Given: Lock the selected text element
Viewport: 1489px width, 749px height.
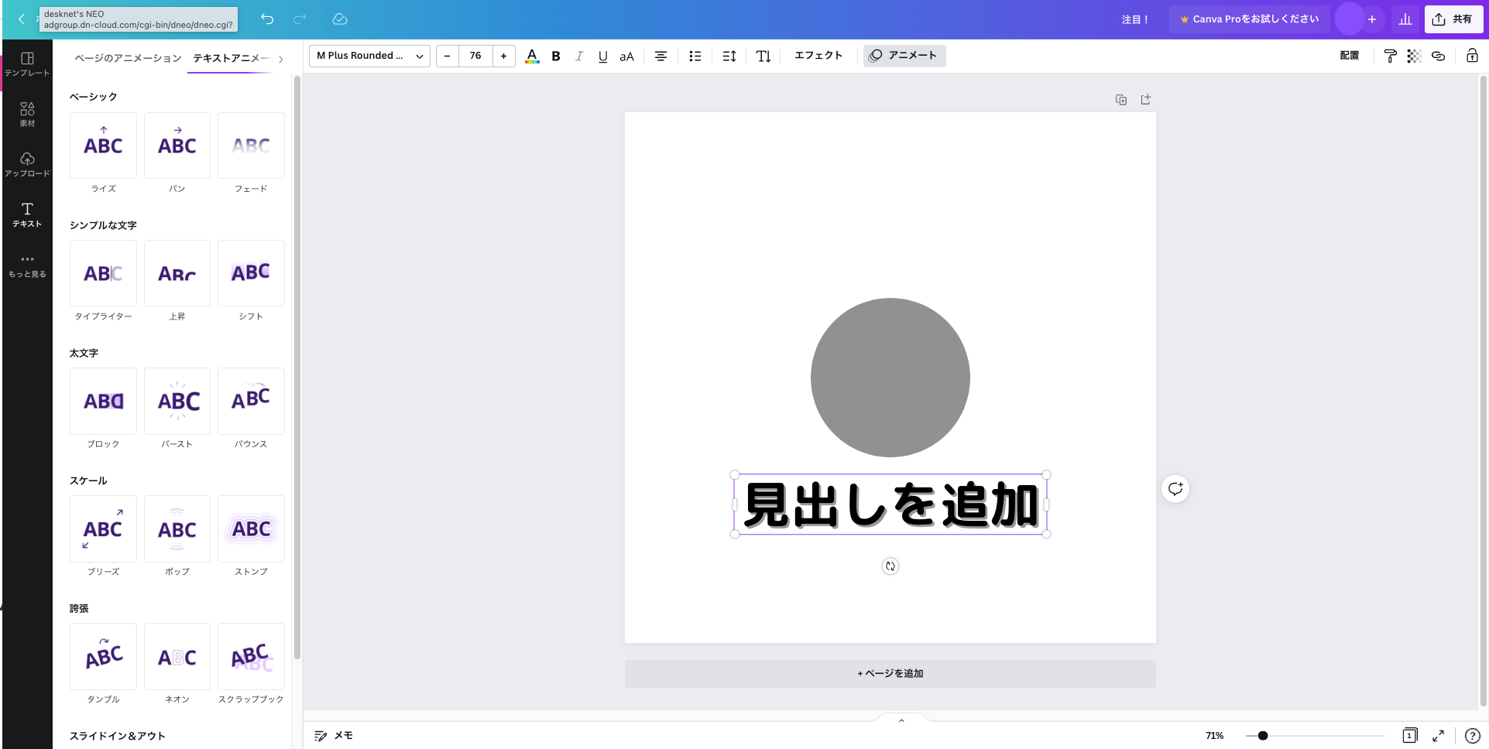Looking at the screenshot, I should click(x=1472, y=56).
